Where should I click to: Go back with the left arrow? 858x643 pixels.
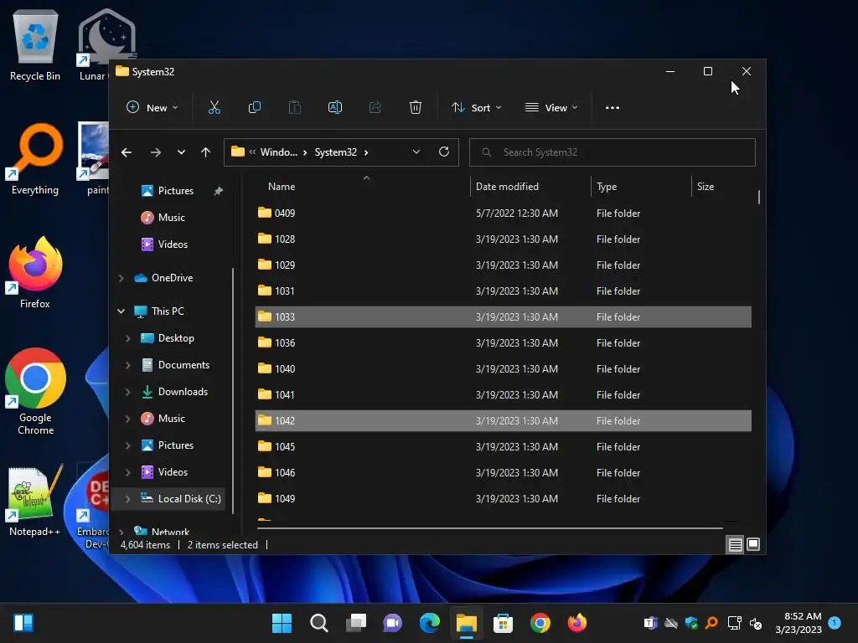tap(127, 152)
